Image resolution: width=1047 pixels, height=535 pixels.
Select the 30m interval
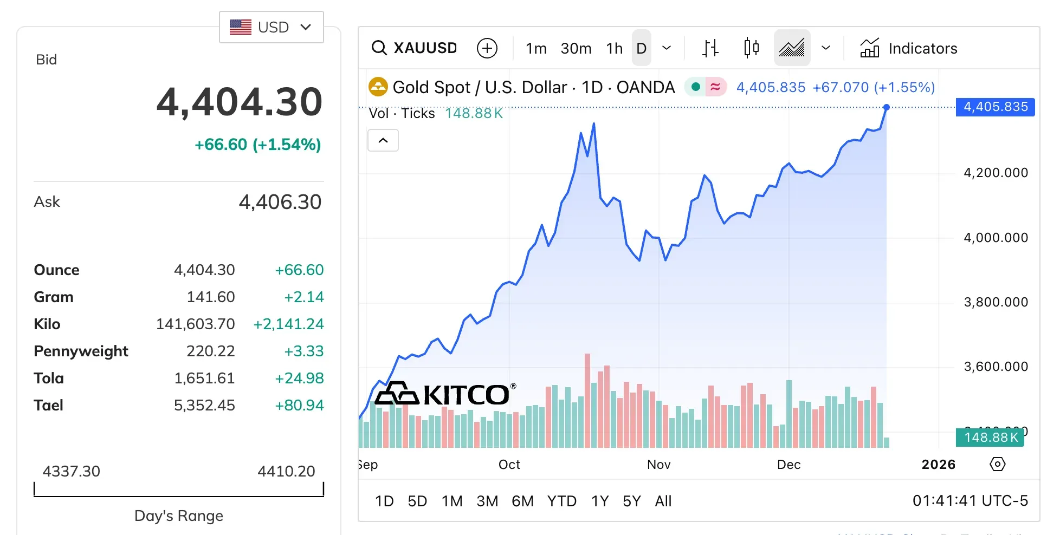tap(576, 48)
